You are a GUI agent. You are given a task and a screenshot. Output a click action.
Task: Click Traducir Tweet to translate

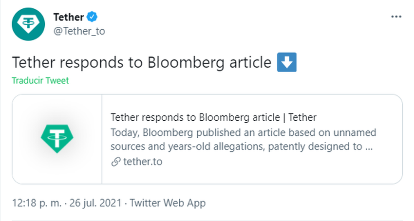click(40, 81)
